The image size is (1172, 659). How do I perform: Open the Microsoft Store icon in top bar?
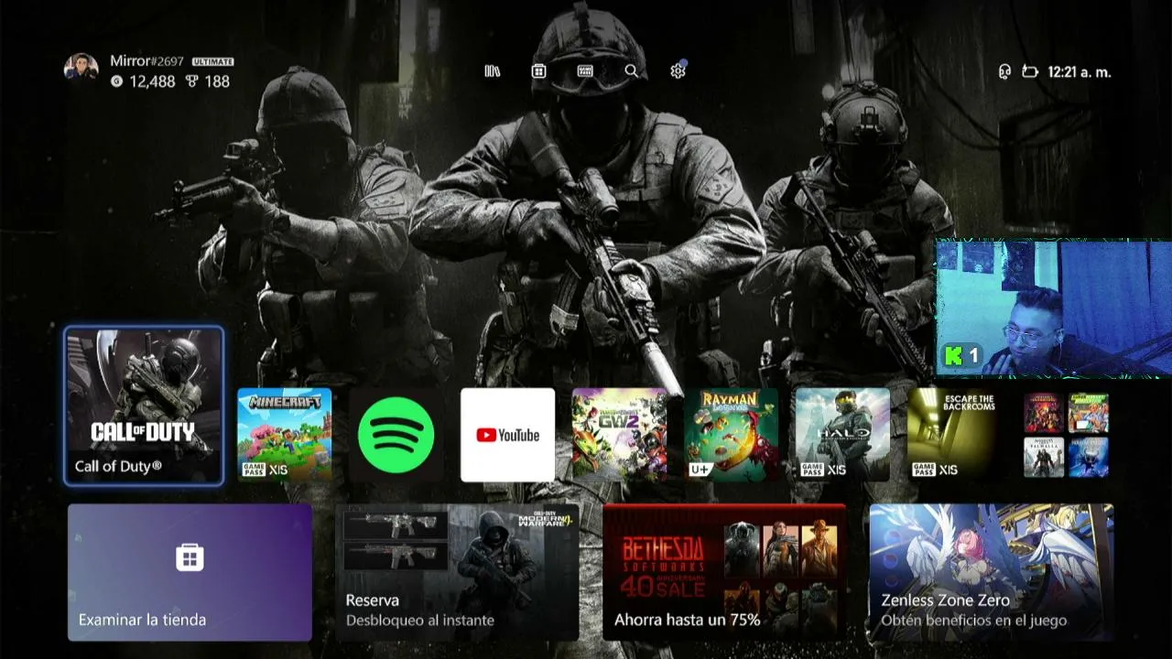[539, 71]
